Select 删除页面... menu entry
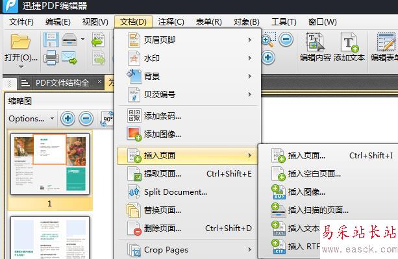398x259 pixels. tap(188, 228)
